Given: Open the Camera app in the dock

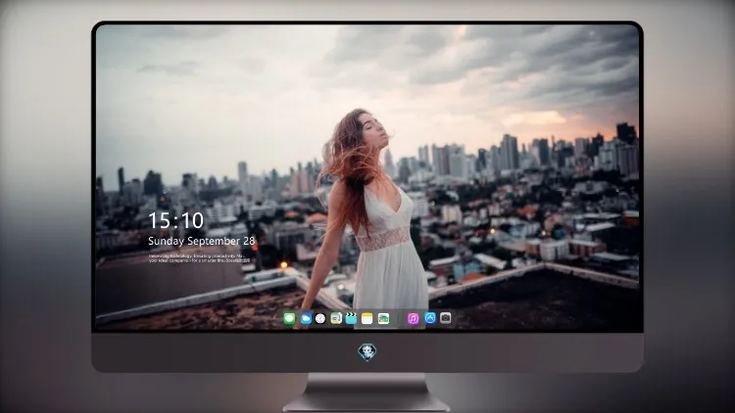Looking at the screenshot, I should [x=445, y=318].
